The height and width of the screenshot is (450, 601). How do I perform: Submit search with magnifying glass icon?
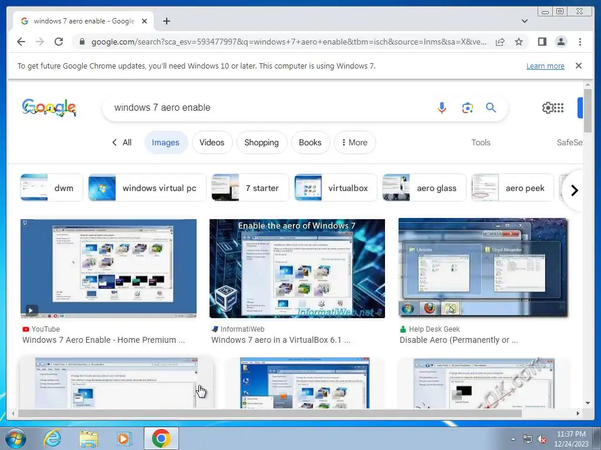point(491,108)
